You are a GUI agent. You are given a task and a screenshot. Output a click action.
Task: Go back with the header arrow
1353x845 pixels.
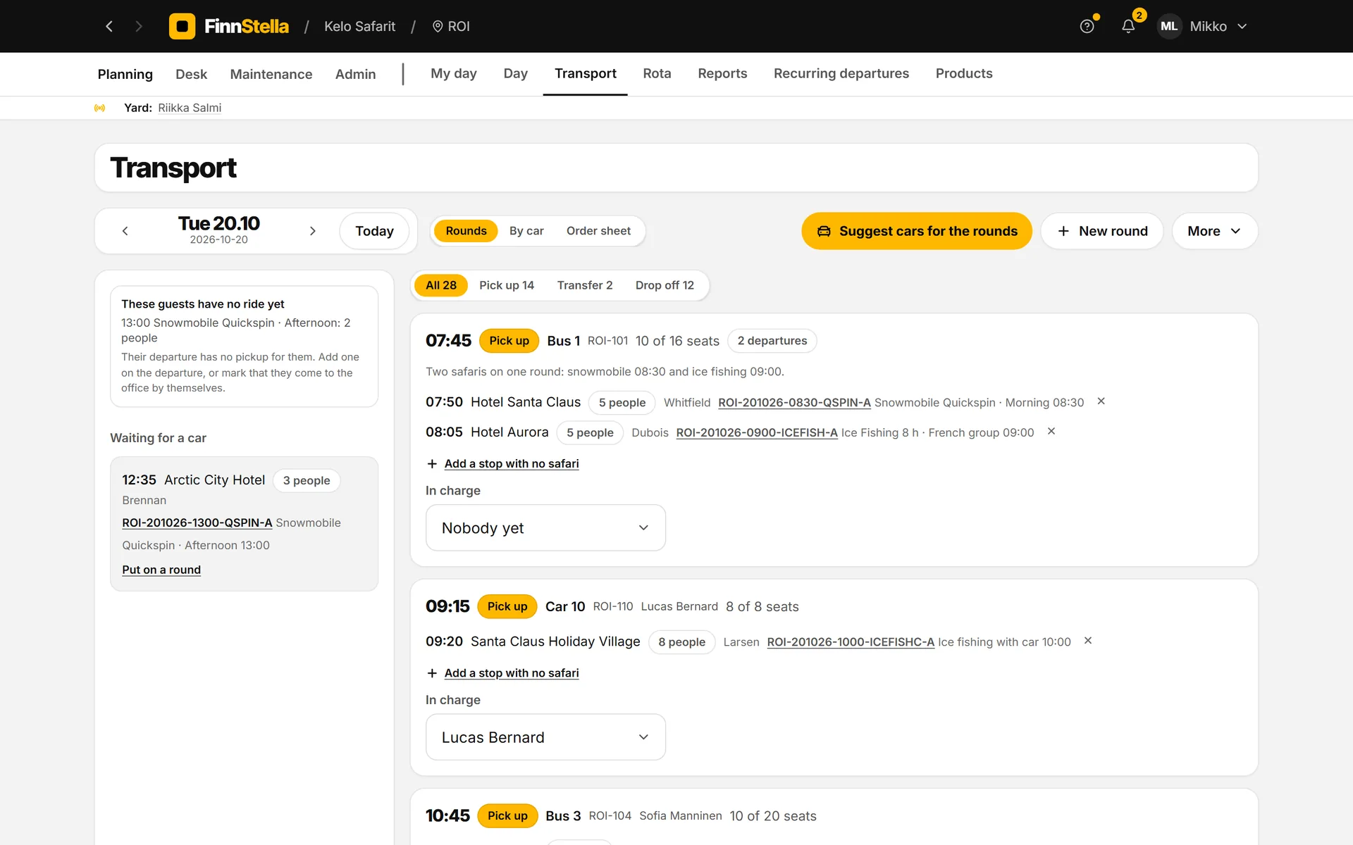tap(109, 26)
